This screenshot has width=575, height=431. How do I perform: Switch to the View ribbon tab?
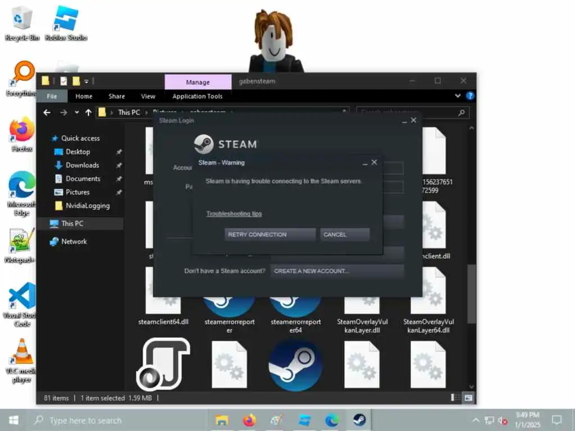[x=148, y=97]
